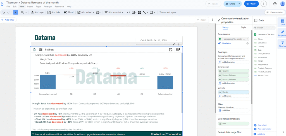Switch to the Style tab

[x=243, y=27]
